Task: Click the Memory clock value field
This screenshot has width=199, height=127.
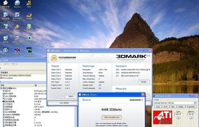Action: pos(191,114)
